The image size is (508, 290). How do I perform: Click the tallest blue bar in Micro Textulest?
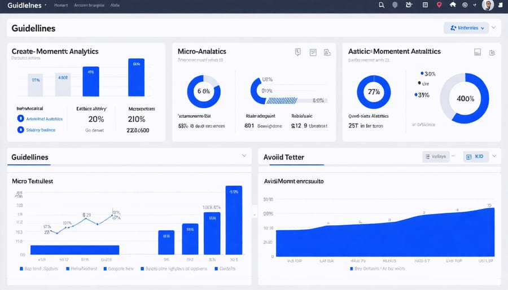tap(234, 220)
